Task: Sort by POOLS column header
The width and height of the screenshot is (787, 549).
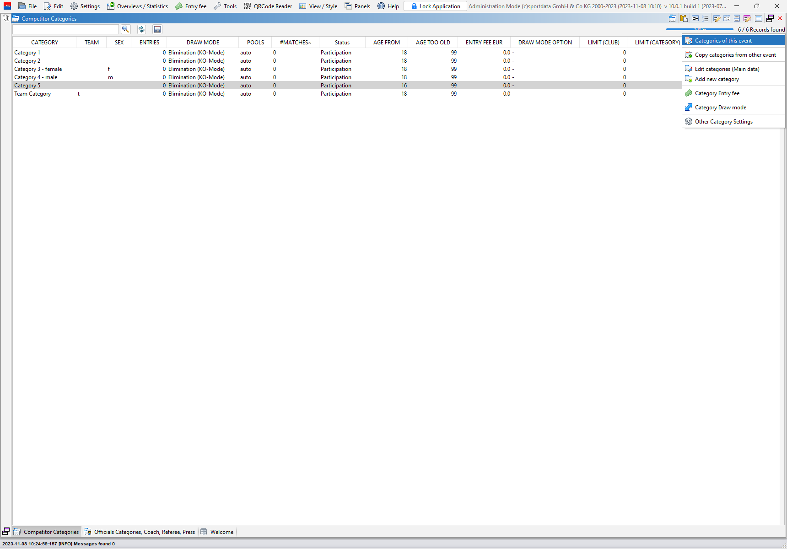Action: pos(255,43)
